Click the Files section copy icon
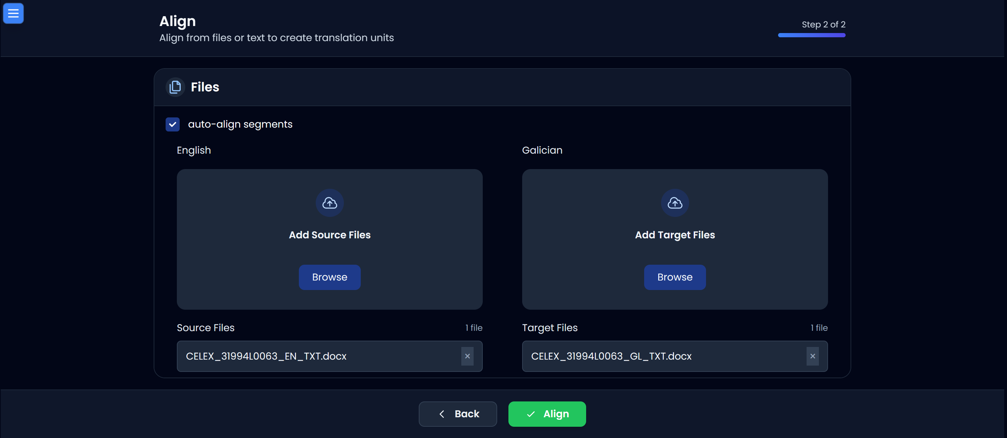 coord(175,87)
